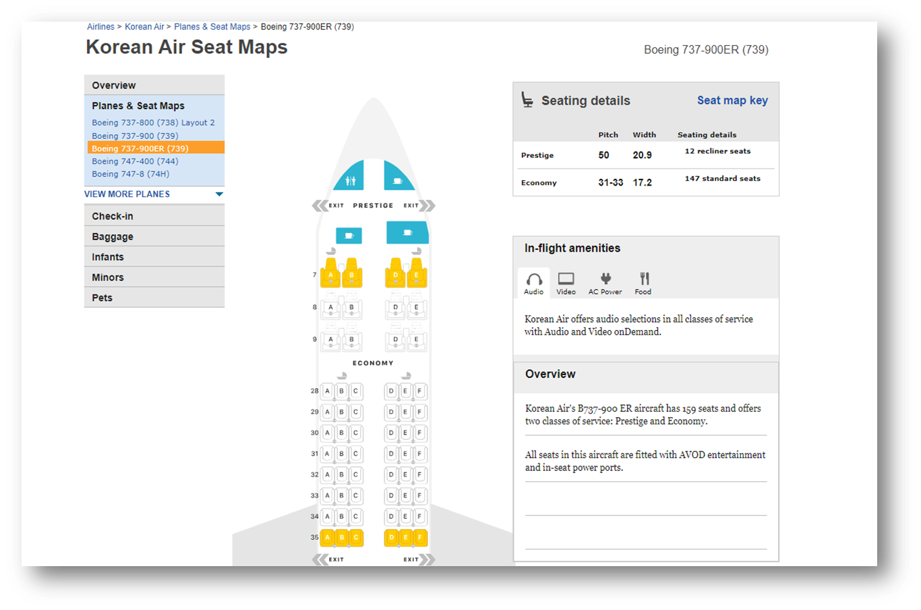This screenshot has height=610, width=921.
Task: Open the Overview sidebar section
Action: click(x=154, y=85)
